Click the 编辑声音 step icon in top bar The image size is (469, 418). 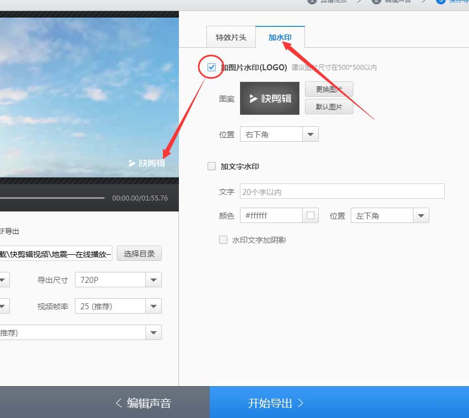pyautogui.click(x=377, y=1)
